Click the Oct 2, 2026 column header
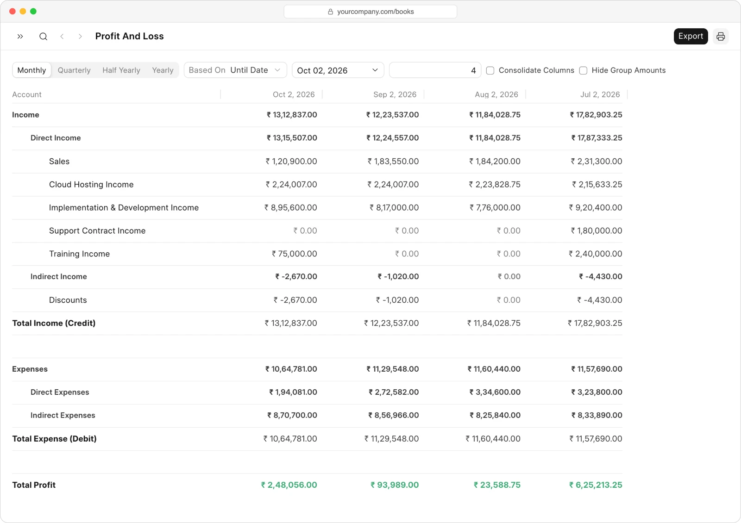This screenshot has height=523, width=741. point(294,94)
